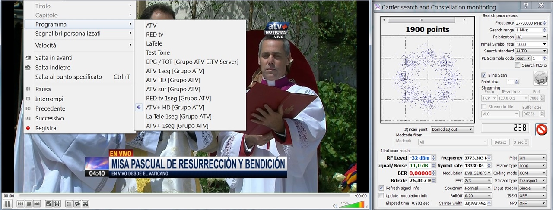Enable Update modulation info checkbox
Image resolution: width=553 pixels, height=210 pixels.
pyautogui.click(x=381, y=195)
